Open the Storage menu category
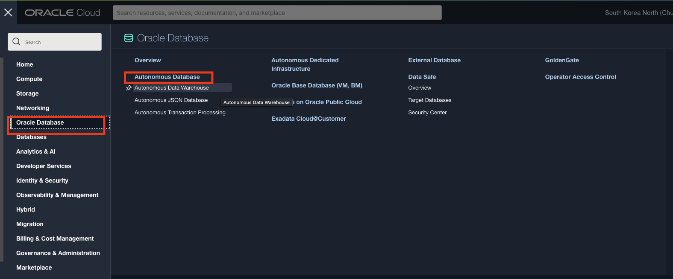 (x=27, y=93)
